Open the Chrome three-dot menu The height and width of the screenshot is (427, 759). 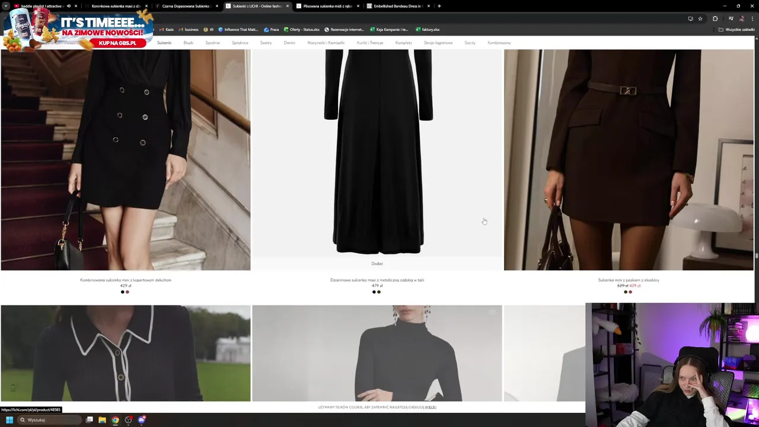[752, 18]
